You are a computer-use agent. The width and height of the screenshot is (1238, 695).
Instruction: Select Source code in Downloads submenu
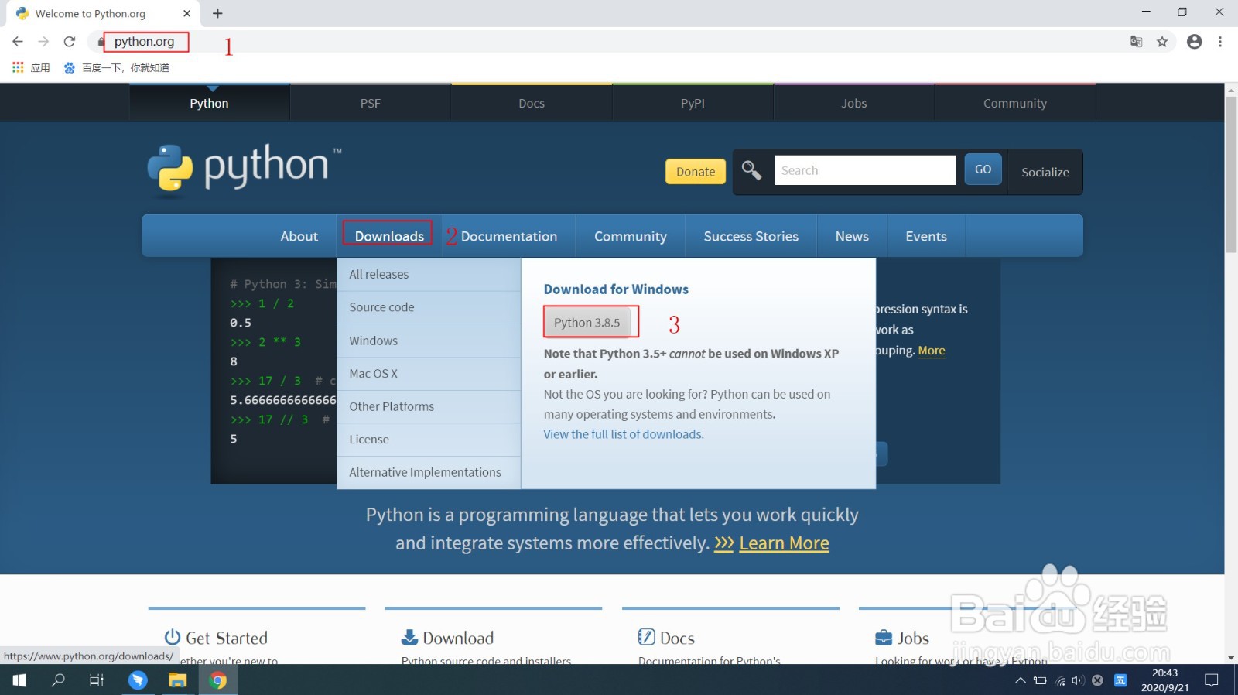429,307
